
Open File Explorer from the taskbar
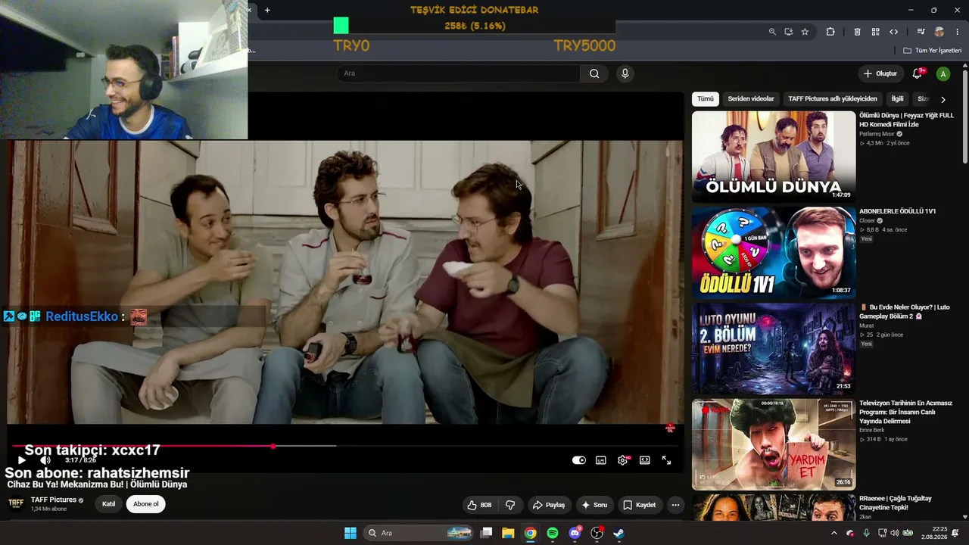coord(508,533)
